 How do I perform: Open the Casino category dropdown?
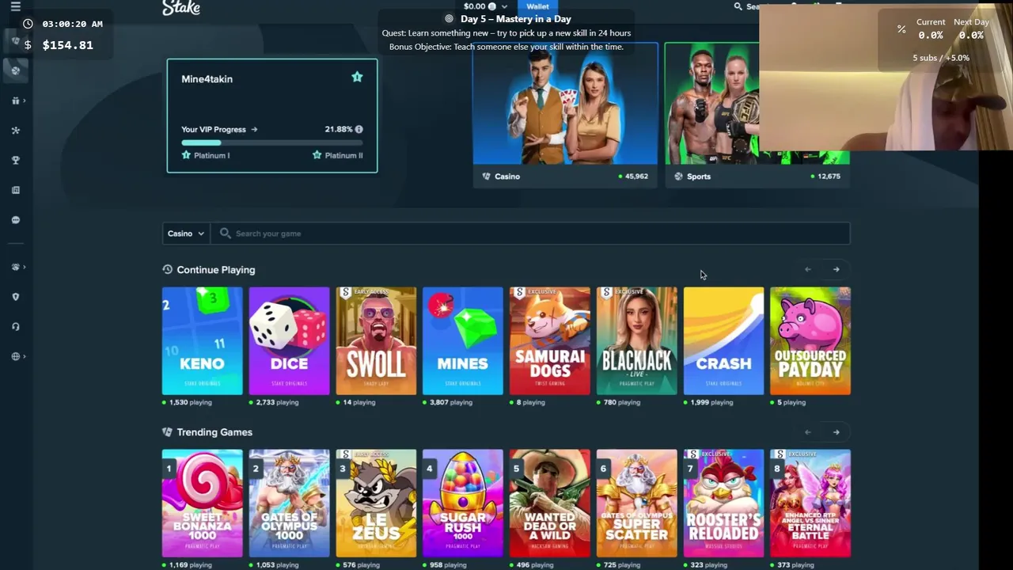186,234
